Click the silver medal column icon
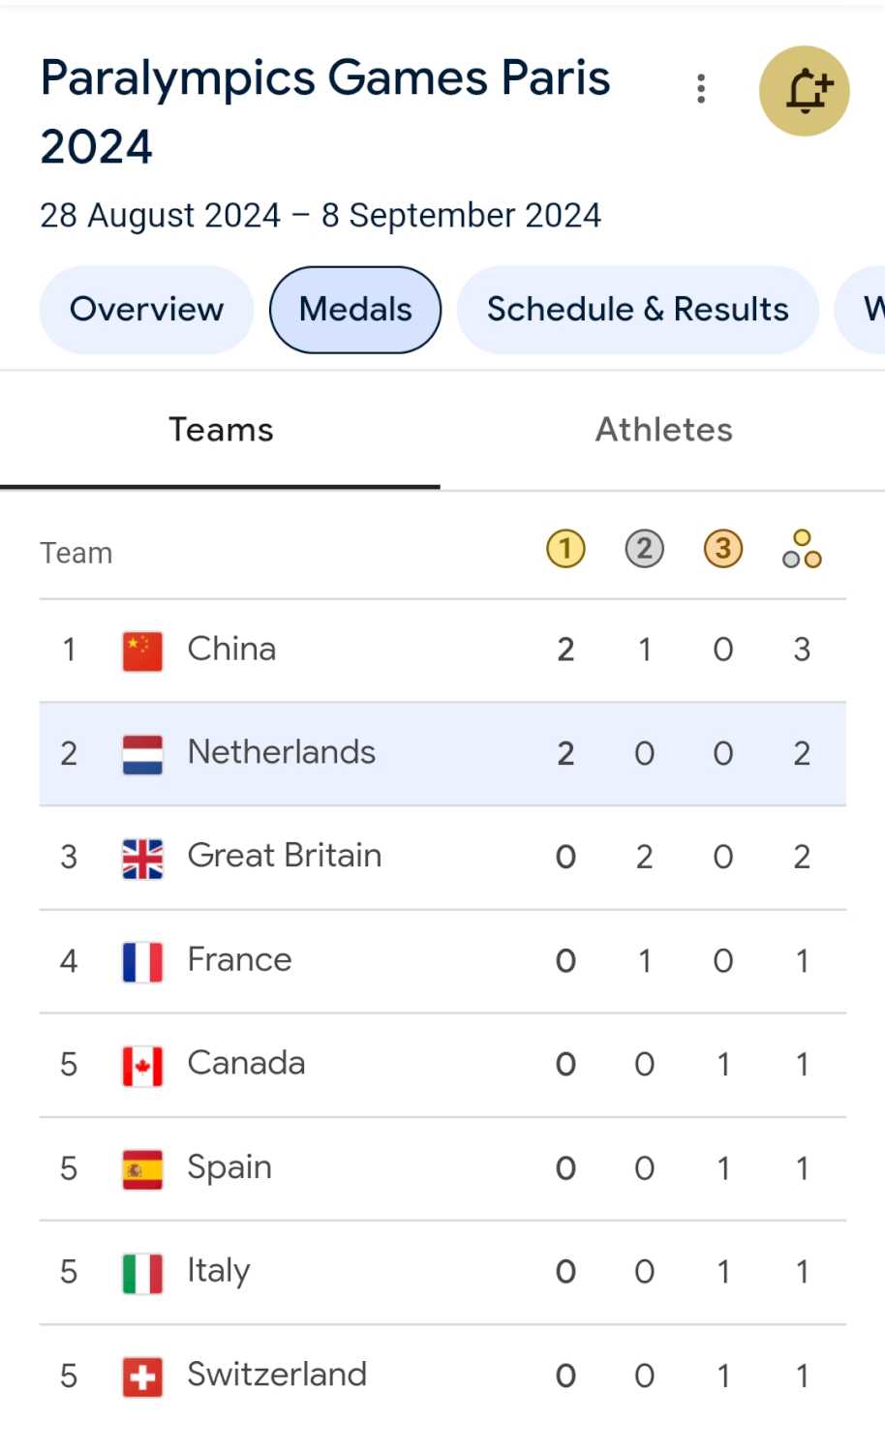The image size is (885, 1452). [644, 549]
